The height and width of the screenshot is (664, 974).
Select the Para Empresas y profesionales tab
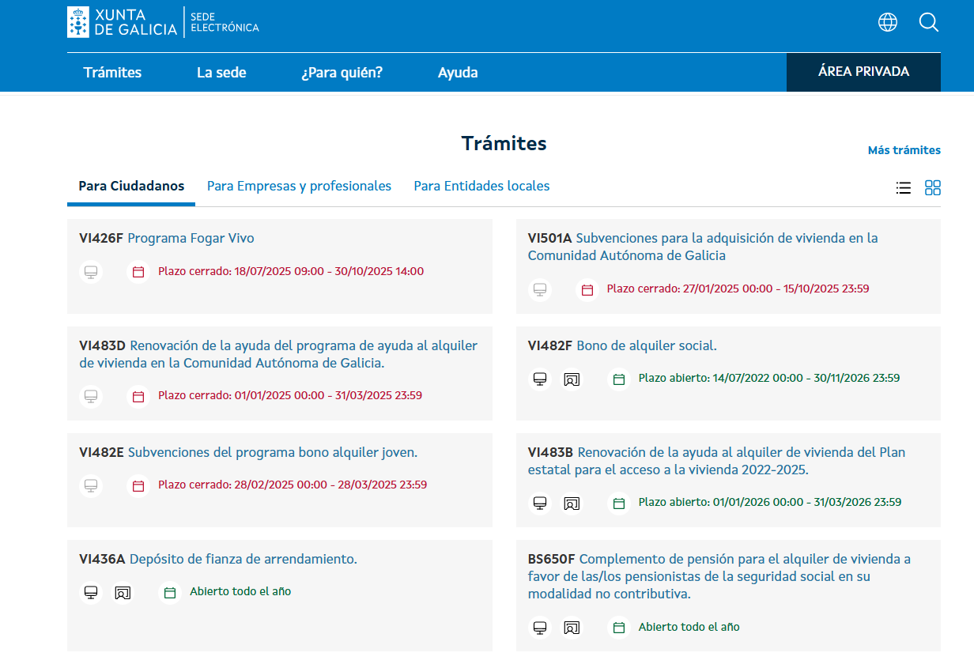click(x=299, y=186)
